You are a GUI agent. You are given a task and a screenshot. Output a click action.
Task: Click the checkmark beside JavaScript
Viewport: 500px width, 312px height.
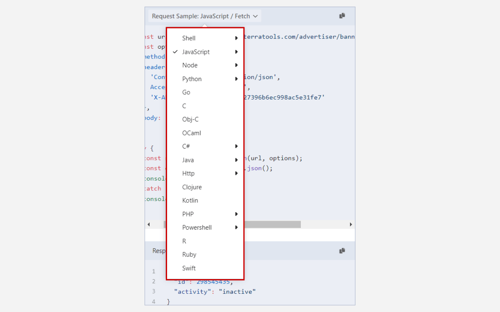point(175,52)
